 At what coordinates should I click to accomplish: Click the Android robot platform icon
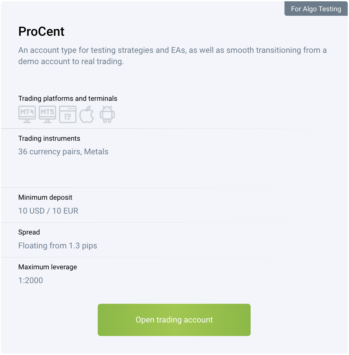coord(107,114)
